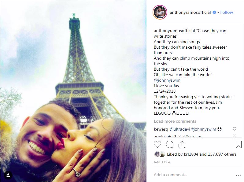Open the JANUARY 4 post date link
The width and height of the screenshot is (244, 182).
pyautogui.click(x=162, y=162)
